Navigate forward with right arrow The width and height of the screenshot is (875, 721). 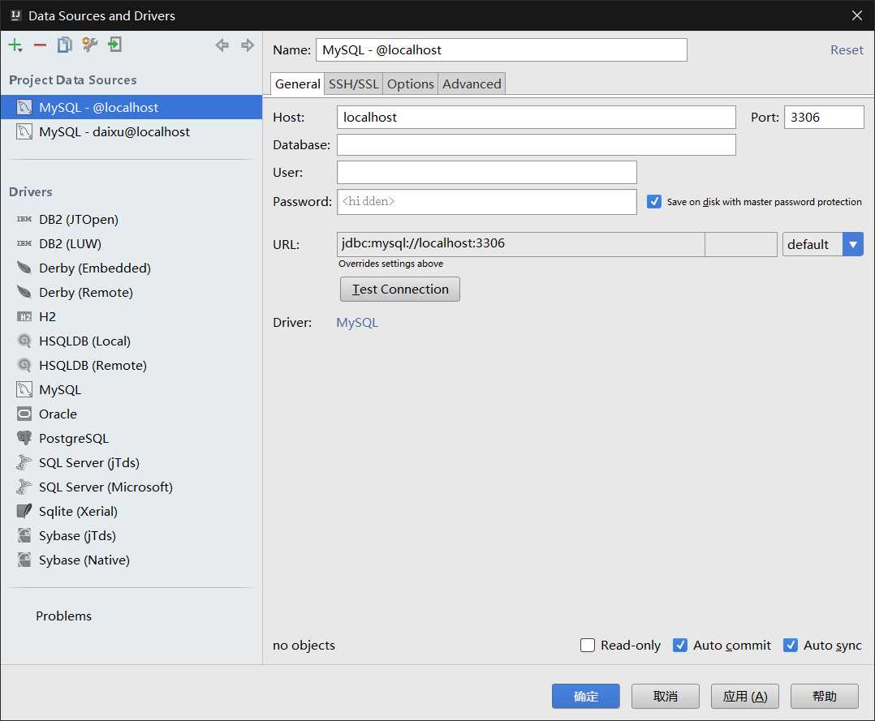coord(248,45)
